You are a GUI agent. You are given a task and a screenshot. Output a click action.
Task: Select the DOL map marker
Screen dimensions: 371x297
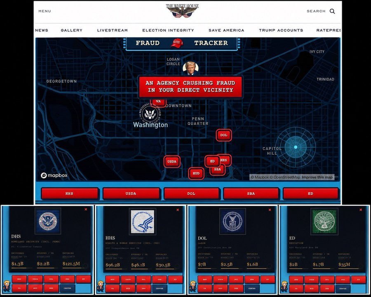pyautogui.click(x=223, y=135)
